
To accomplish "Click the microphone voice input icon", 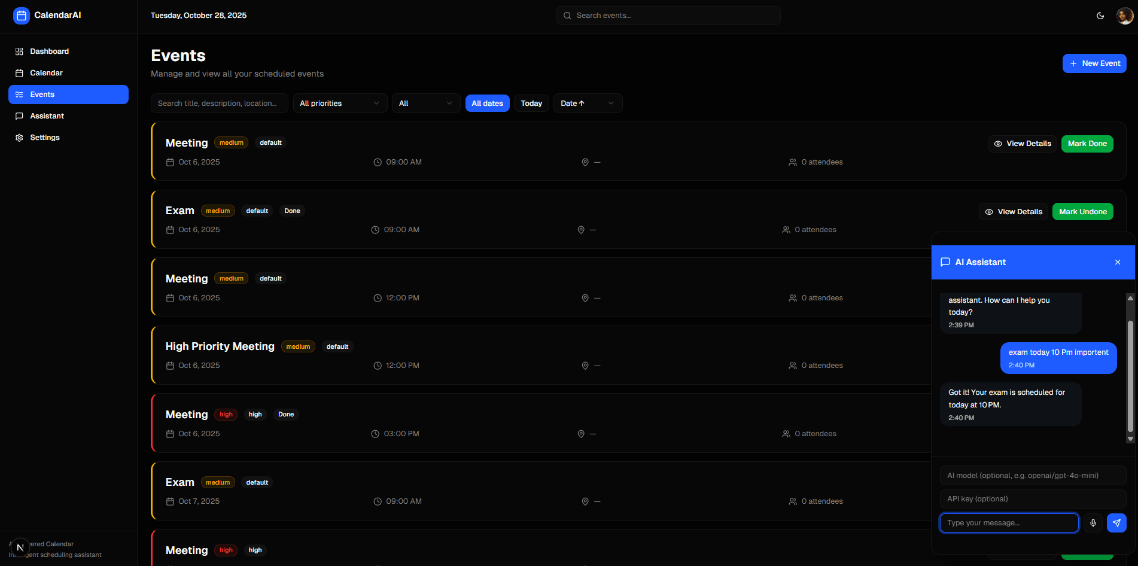I will pyautogui.click(x=1093, y=523).
